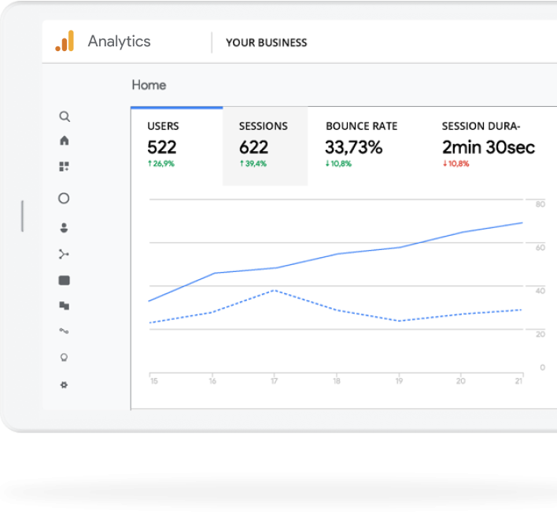Screen dimensions: 557x522
Task: Open Home via the house icon
Action: (x=65, y=141)
